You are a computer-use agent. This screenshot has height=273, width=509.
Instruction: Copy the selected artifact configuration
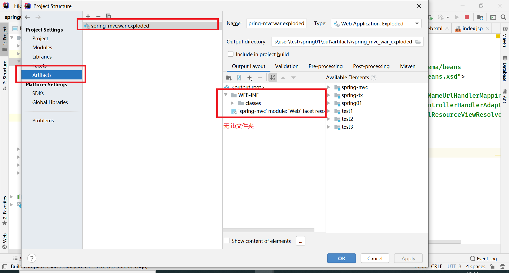coord(109,16)
